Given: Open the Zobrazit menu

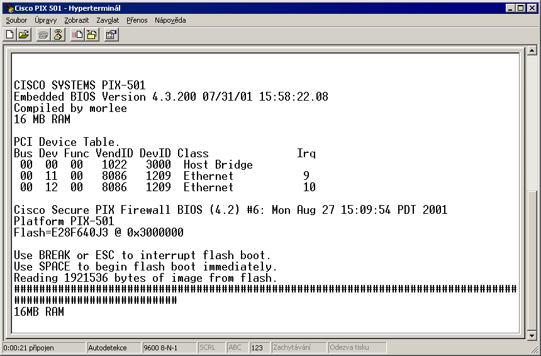Looking at the screenshot, I should coord(77,20).
